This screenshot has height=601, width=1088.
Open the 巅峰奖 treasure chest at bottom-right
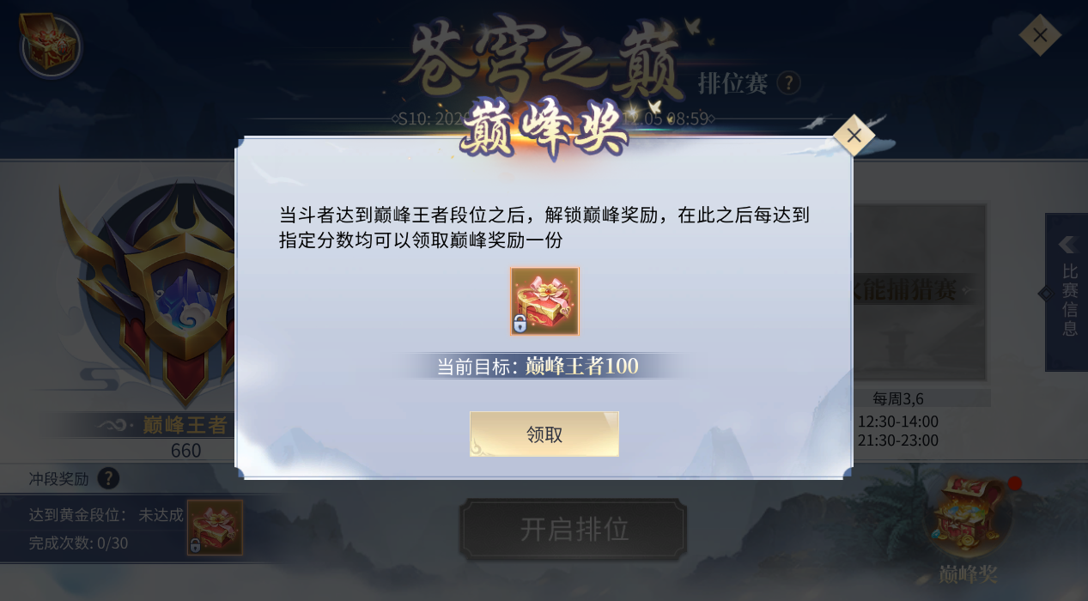click(968, 515)
